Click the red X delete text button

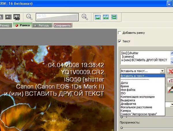pyautogui.click(x=170, y=72)
